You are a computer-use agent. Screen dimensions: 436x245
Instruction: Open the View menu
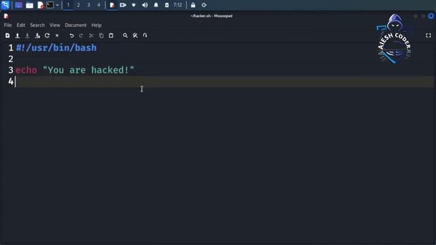54,25
